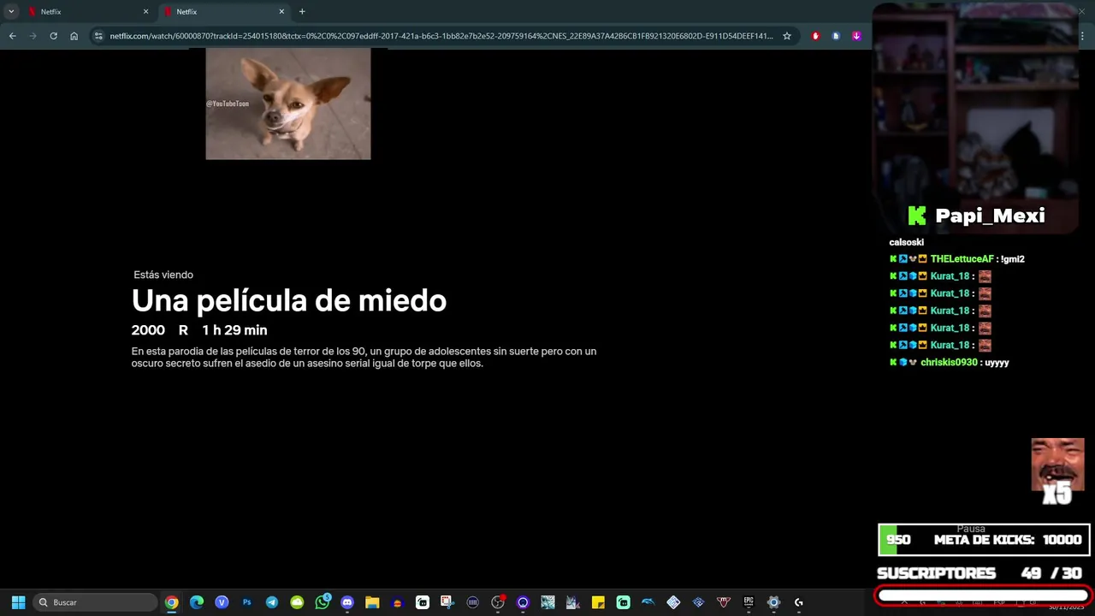The width and height of the screenshot is (1095, 616).
Task: Open Telegram from the taskbar
Action: 272,602
